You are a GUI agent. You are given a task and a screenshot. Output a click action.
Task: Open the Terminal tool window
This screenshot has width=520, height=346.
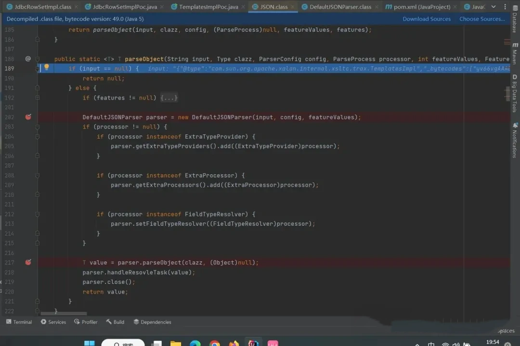(x=19, y=322)
